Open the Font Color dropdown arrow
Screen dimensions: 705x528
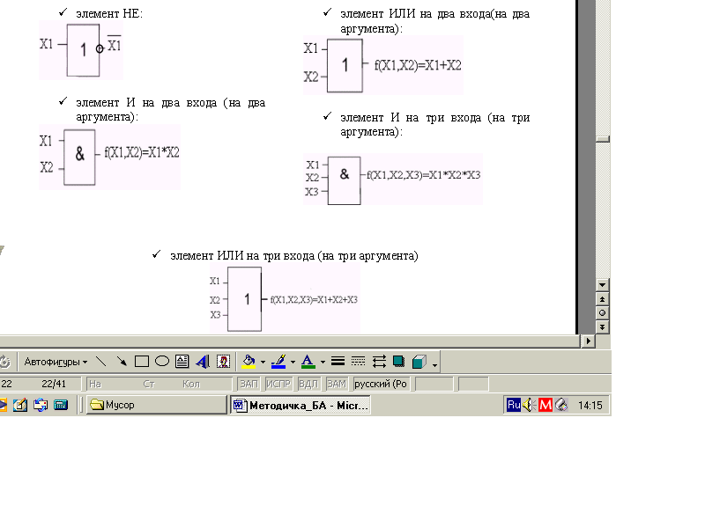tap(323, 362)
